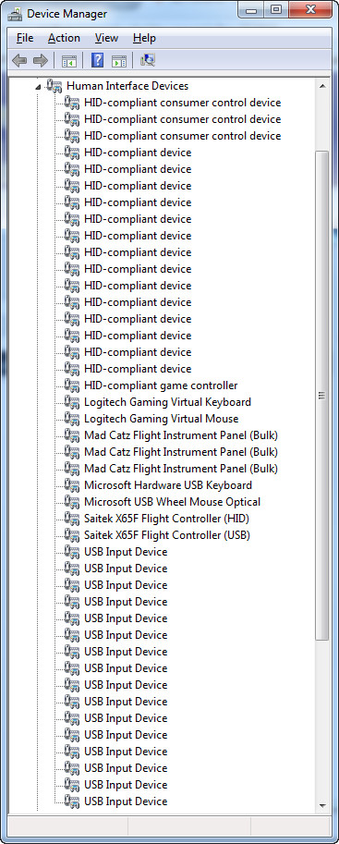This screenshot has width=339, height=844.
Task: Open the File menu
Action: click(x=25, y=38)
